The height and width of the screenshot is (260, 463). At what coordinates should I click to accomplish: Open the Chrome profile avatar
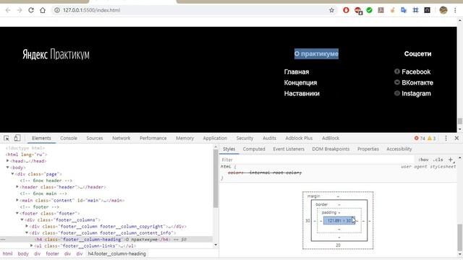tap(443, 10)
